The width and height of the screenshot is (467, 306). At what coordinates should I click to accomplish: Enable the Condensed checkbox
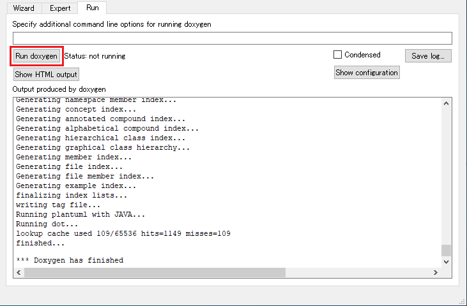(x=337, y=55)
